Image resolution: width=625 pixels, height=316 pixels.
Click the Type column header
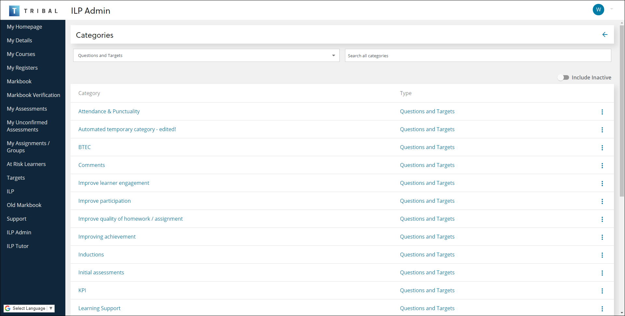click(406, 93)
